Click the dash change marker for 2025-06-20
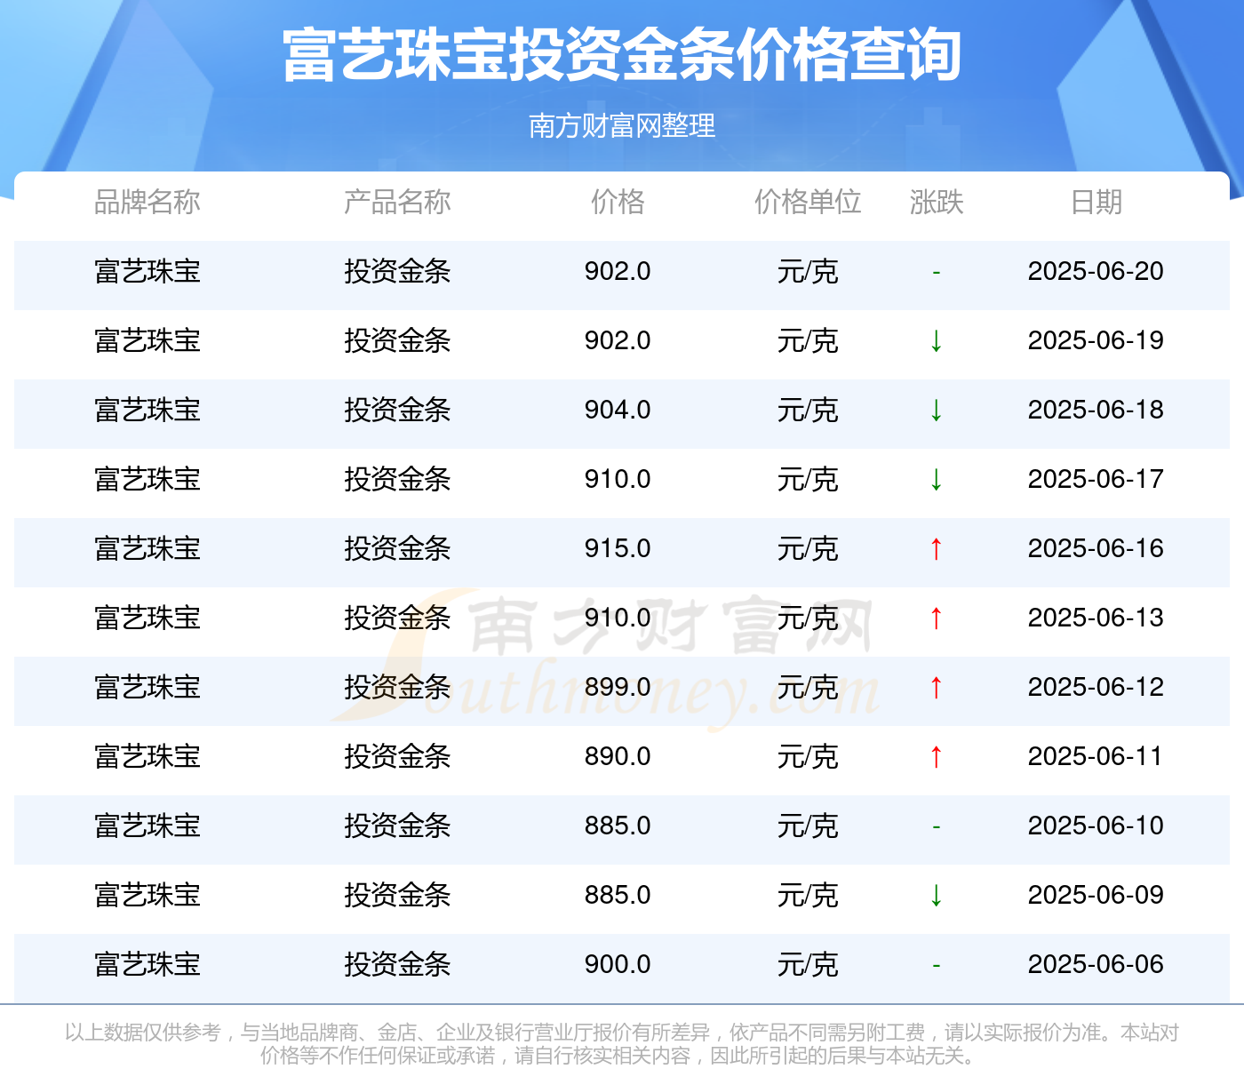The height and width of the screenshot is (1069, 1244). point(936,273)
